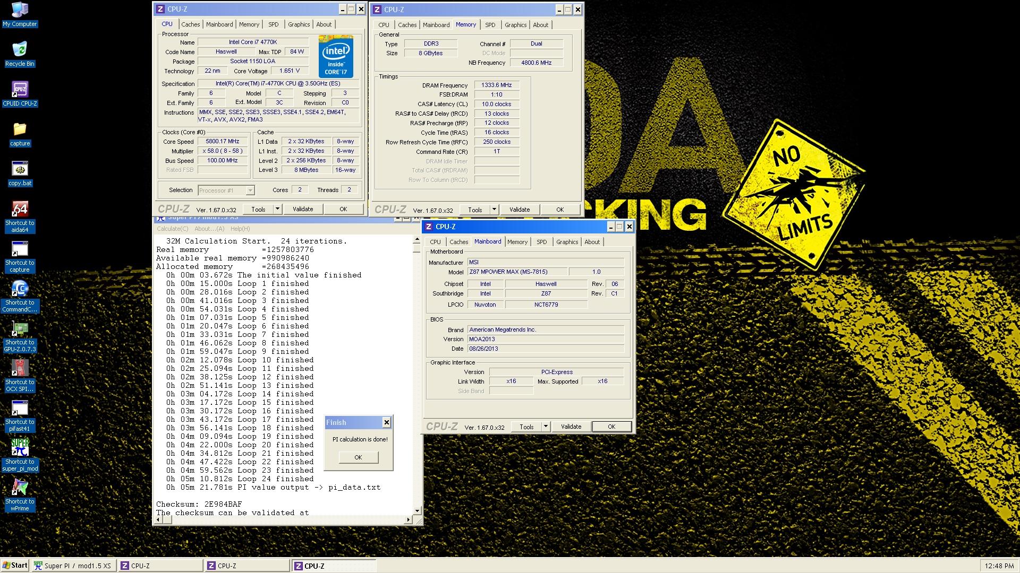This screenshot has height=573, width=1020.
Task: Open the My Computer desktop icon
Action: pos(20,14)
